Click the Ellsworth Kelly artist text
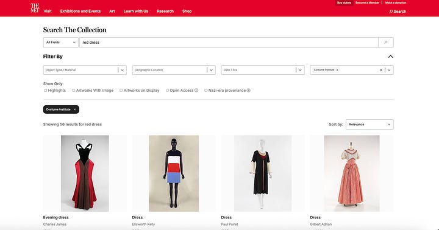This screenshot has height=230, width=439. 143,225
